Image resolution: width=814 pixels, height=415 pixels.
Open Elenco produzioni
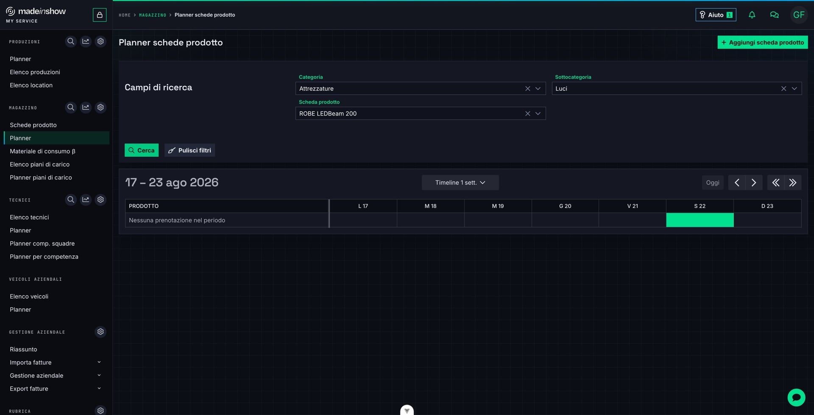pyautogui.click(x=35, y=72)
